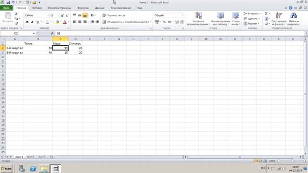This screenshot has width=308, height=173.
Task: Switch to the Данные tab
Action: [x=100, y=8]
